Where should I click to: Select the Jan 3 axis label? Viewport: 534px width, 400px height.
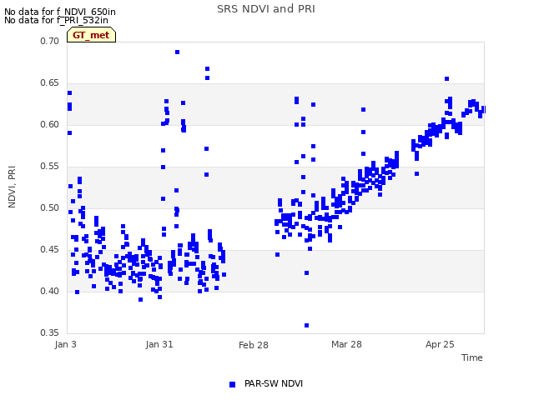(65, 344)
